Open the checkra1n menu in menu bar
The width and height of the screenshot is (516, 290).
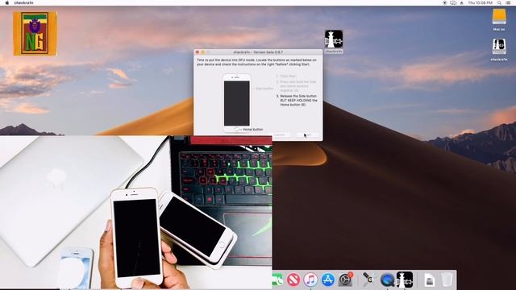point(23,2)
